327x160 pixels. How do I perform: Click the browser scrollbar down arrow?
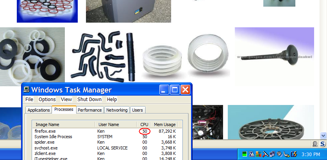click(323, 136)
